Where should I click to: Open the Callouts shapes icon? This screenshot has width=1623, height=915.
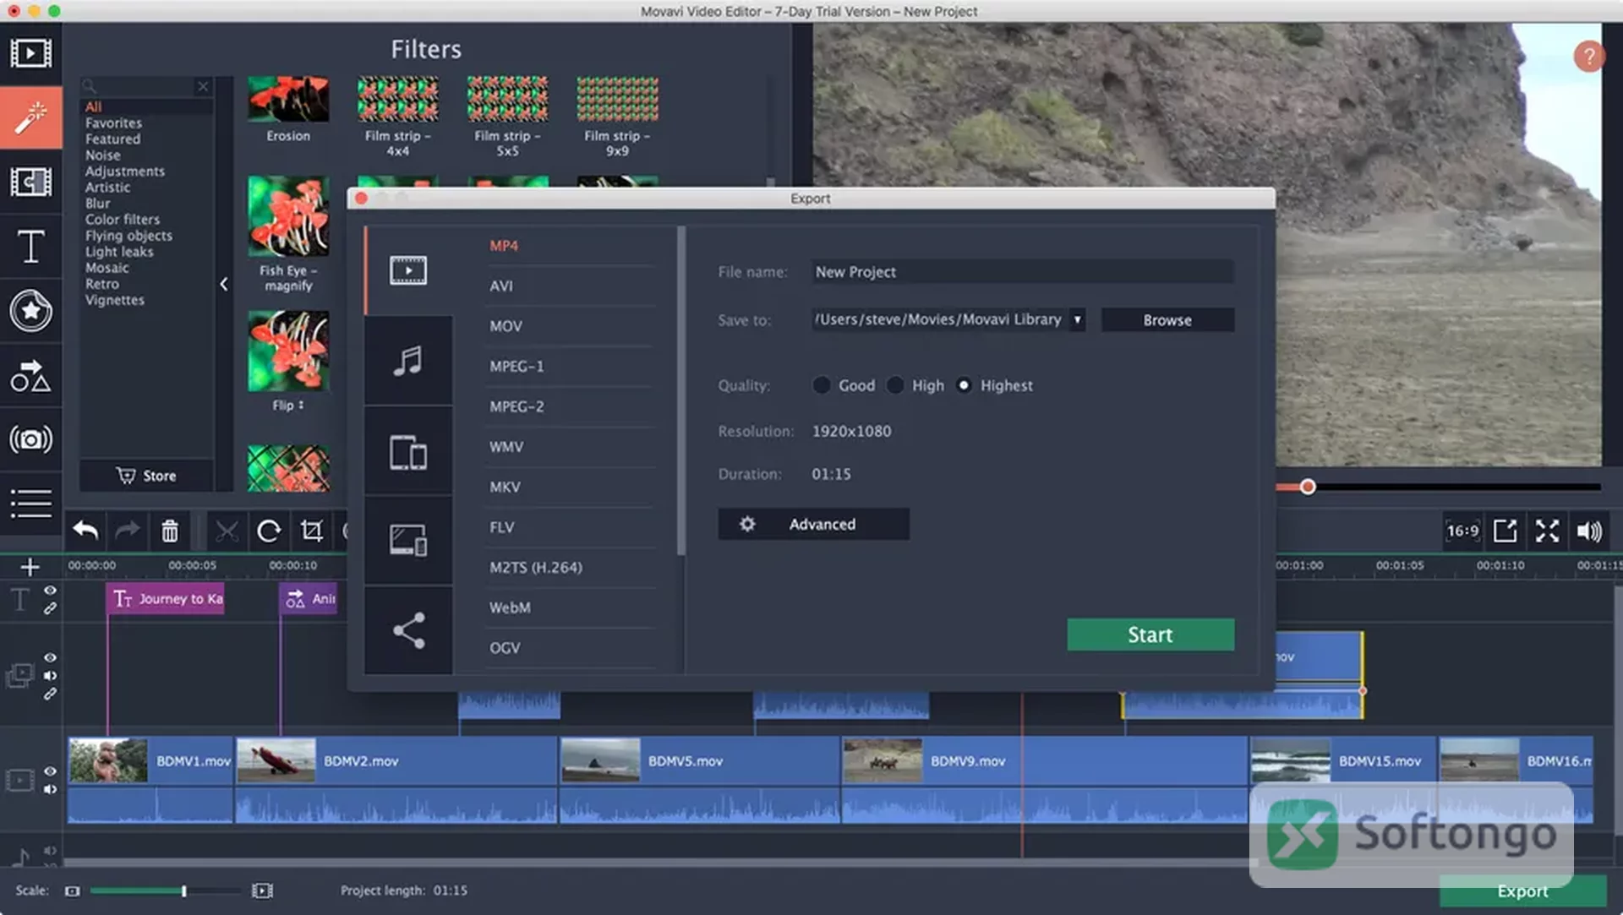coord(30,376)
